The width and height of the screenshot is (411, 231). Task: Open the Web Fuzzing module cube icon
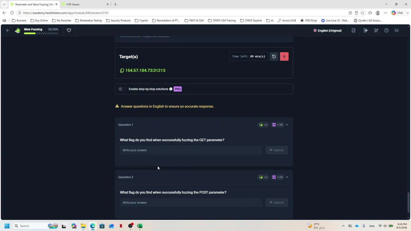(18, 30)
